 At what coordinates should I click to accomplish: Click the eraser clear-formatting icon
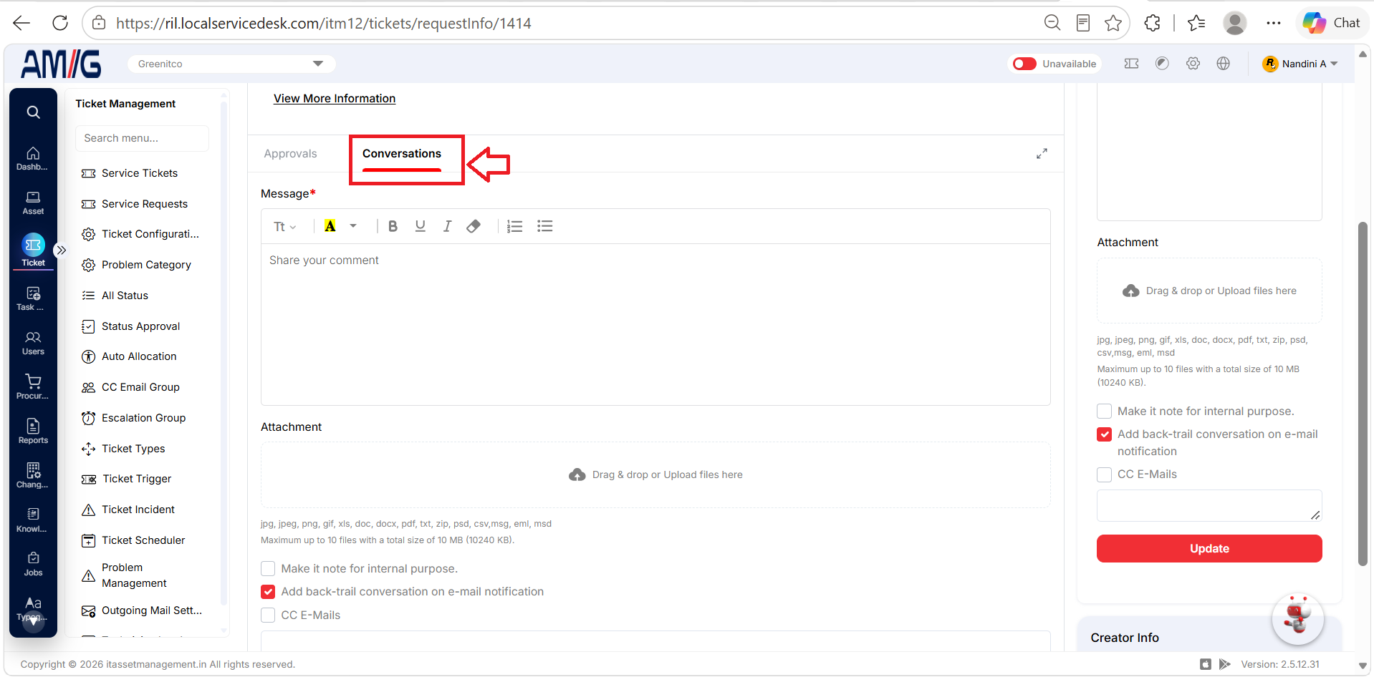474,226
